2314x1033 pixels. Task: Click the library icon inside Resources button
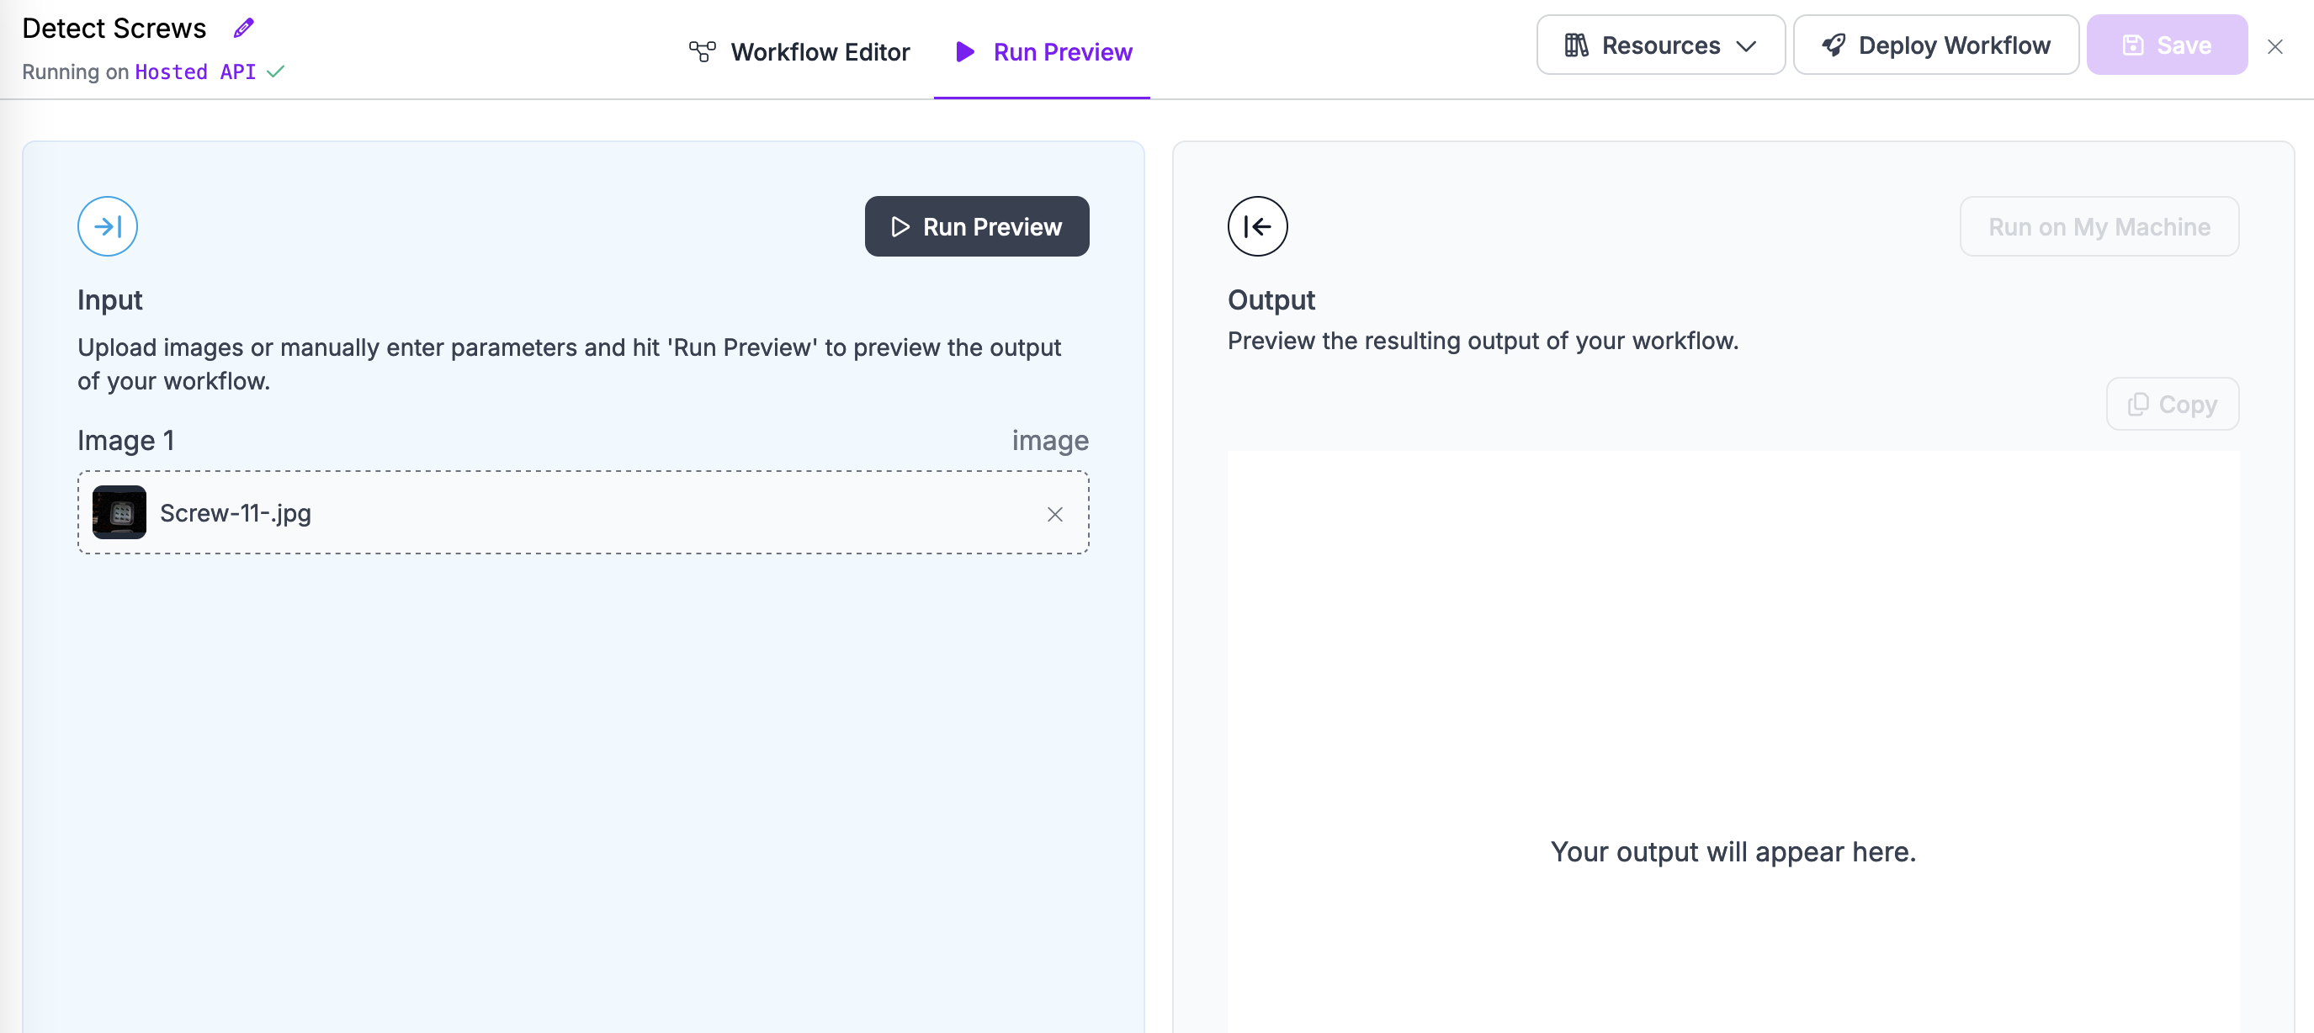point(1577,44)
